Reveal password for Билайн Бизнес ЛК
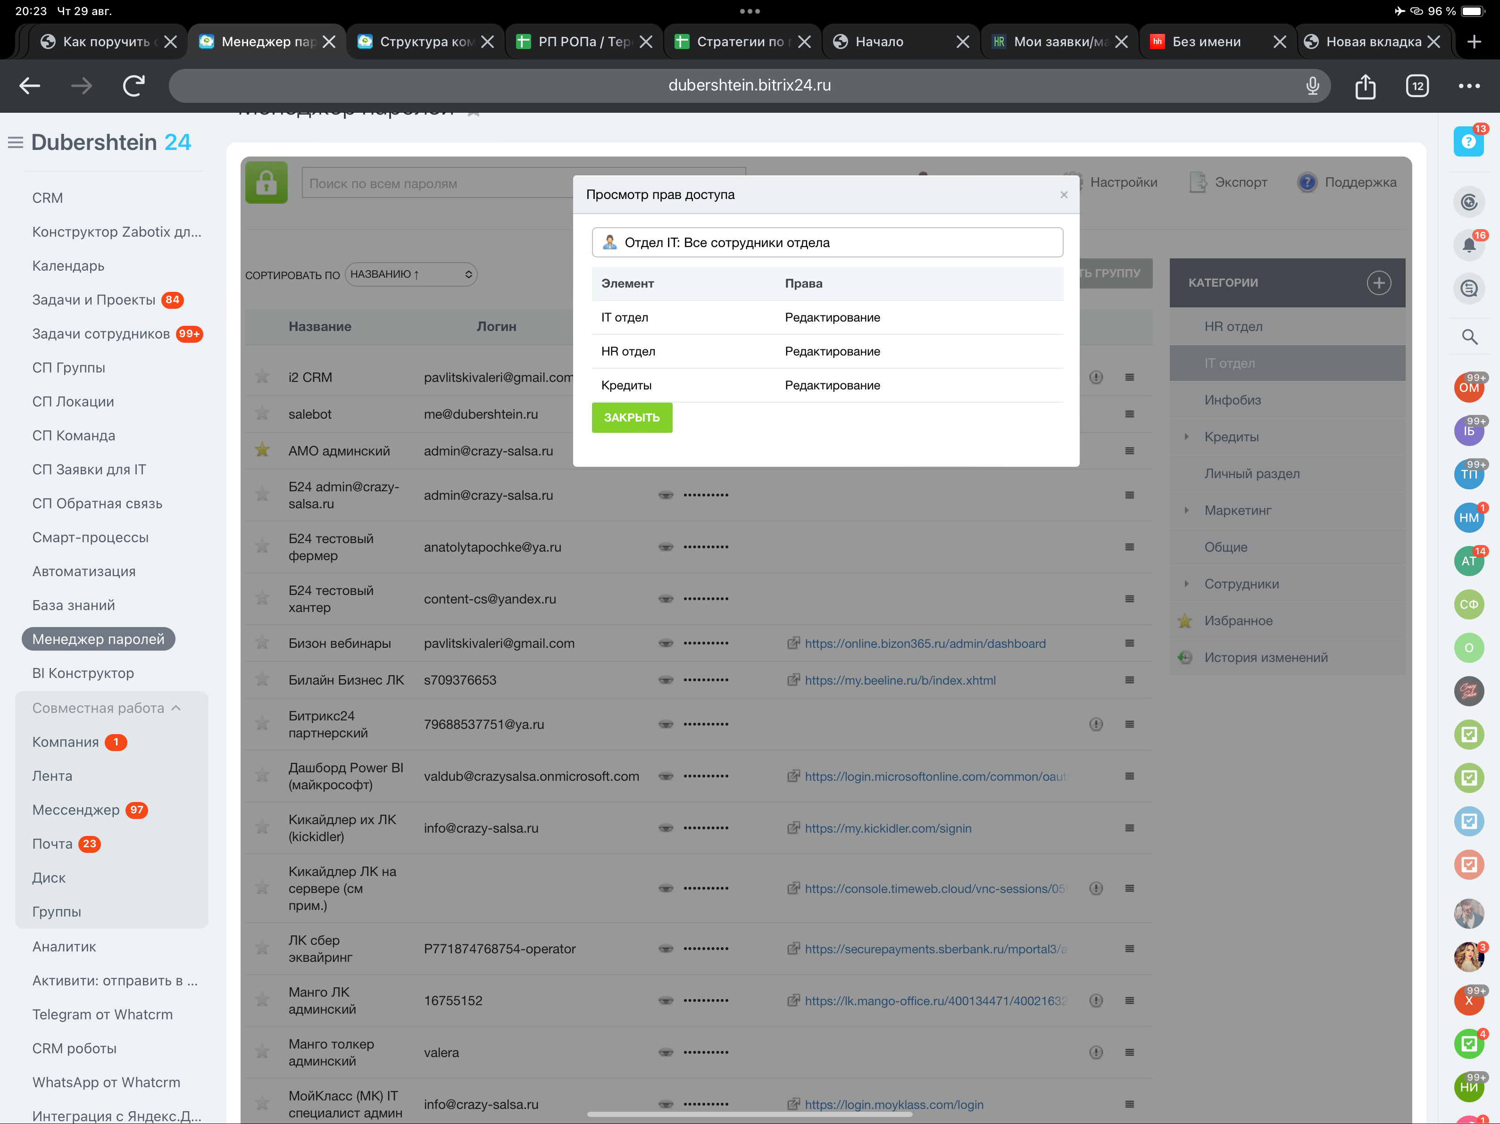Image resolution: width=1500 pixels, height=1124 pixels. [x=666, y=680]
